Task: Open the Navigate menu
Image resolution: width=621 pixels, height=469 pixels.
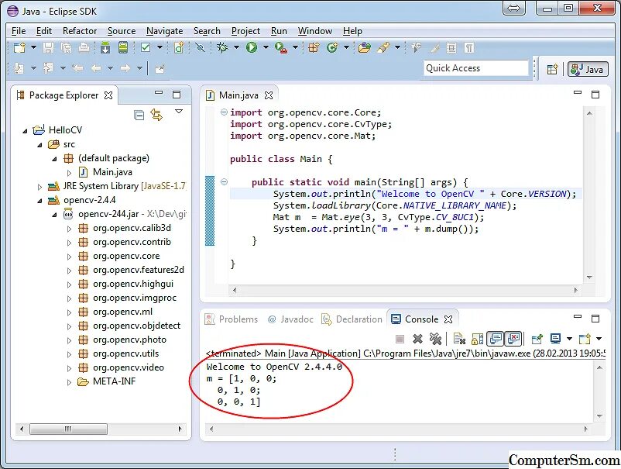Action: point(164,31)
